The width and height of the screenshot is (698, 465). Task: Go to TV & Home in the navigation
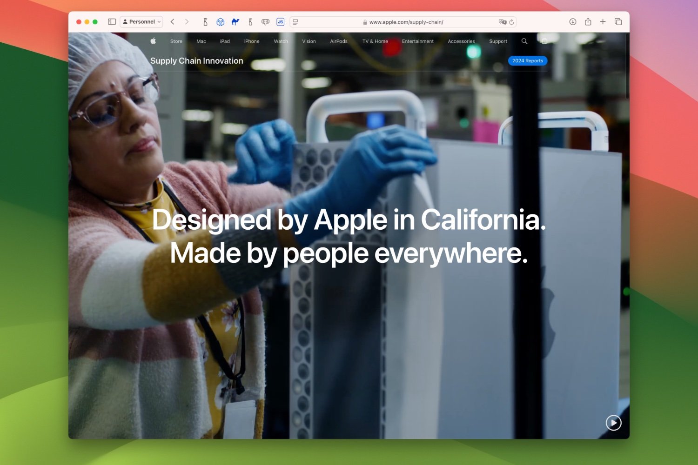375,41
